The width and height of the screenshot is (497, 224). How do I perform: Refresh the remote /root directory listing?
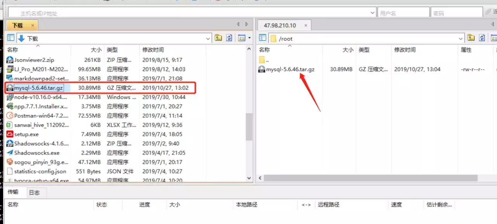click(x=482, y=38)
